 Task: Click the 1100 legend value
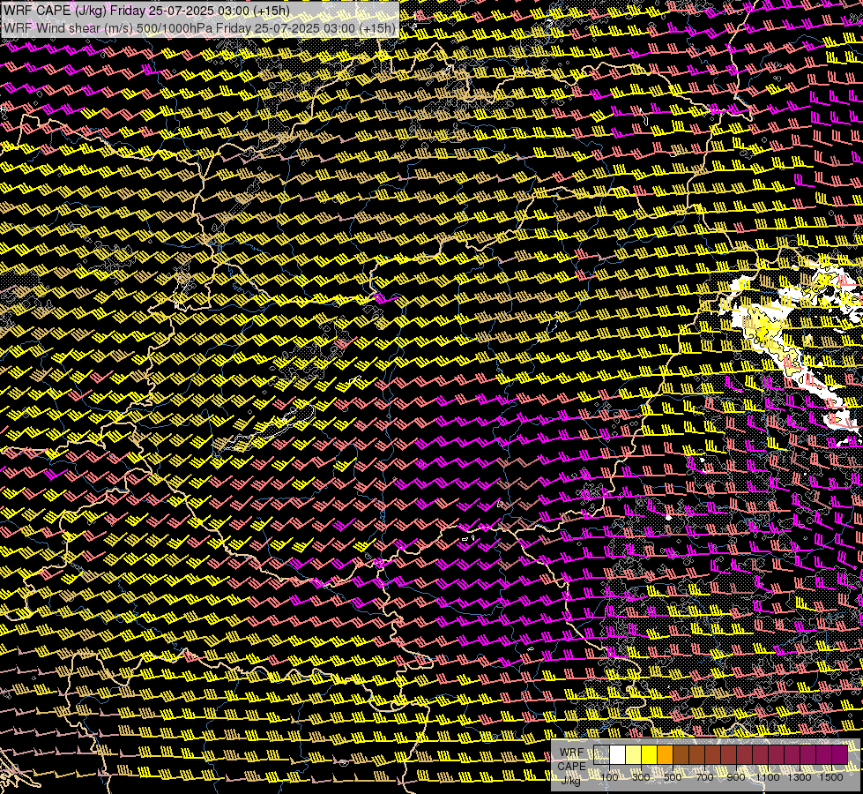click(768, 777)
